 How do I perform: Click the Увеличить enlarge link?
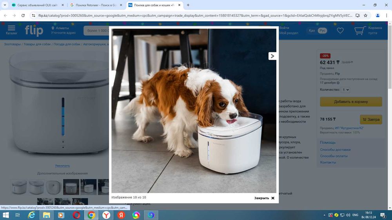point(62,166)
